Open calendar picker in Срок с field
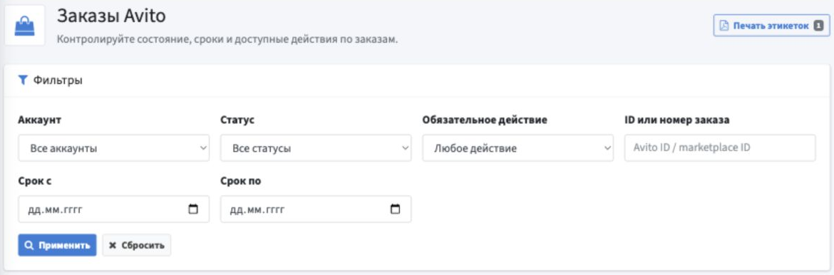 [x=193, y=209]
